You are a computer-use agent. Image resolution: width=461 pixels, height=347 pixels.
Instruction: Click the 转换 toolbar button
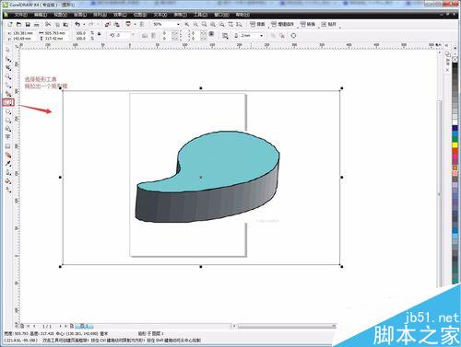click(x=308, y=24)
